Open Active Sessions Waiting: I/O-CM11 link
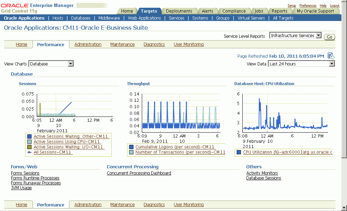The image size is (347, 211). pos(68,147)
